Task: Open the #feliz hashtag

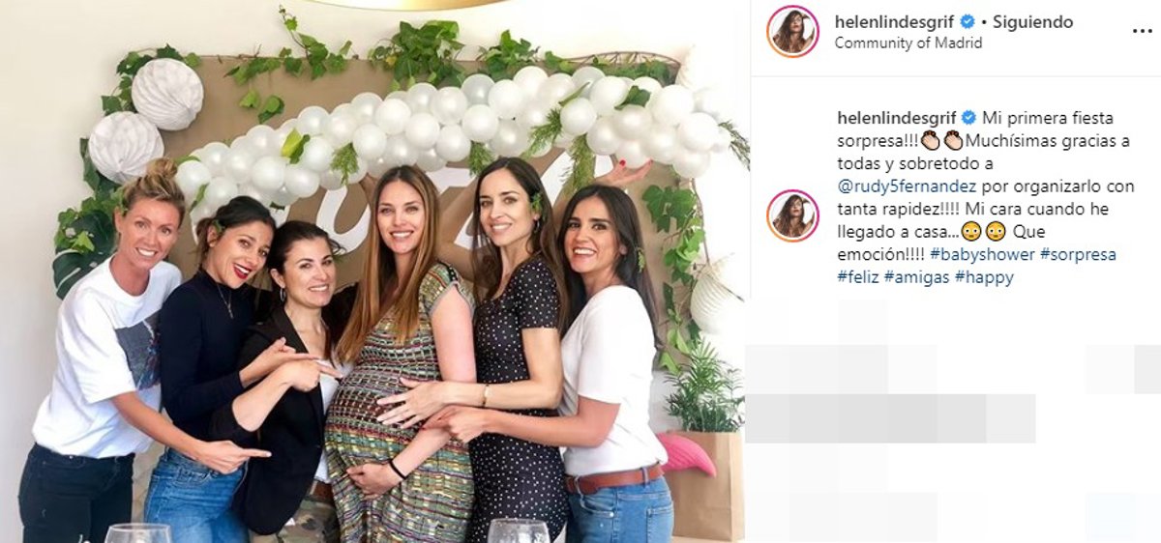Action: point(858,277)
